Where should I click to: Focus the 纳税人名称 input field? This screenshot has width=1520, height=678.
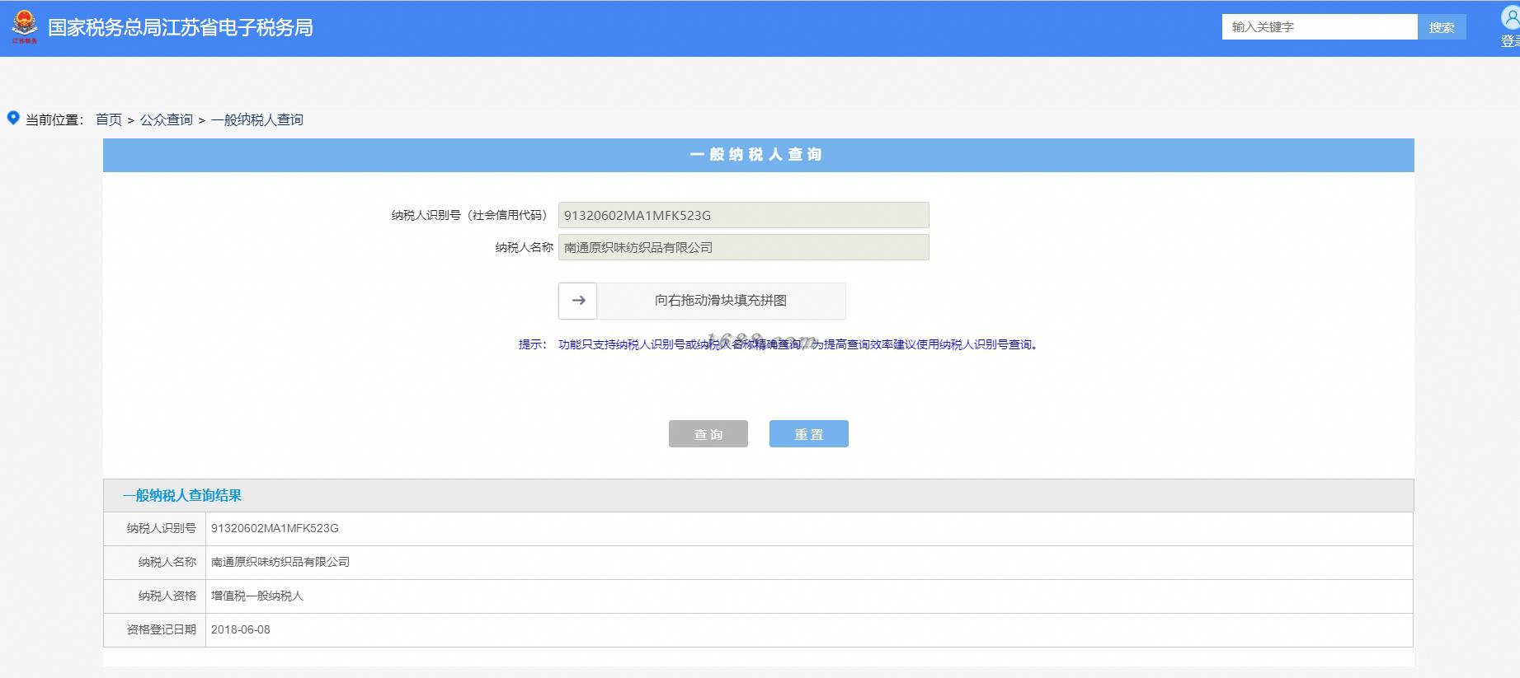click(744, 247)
